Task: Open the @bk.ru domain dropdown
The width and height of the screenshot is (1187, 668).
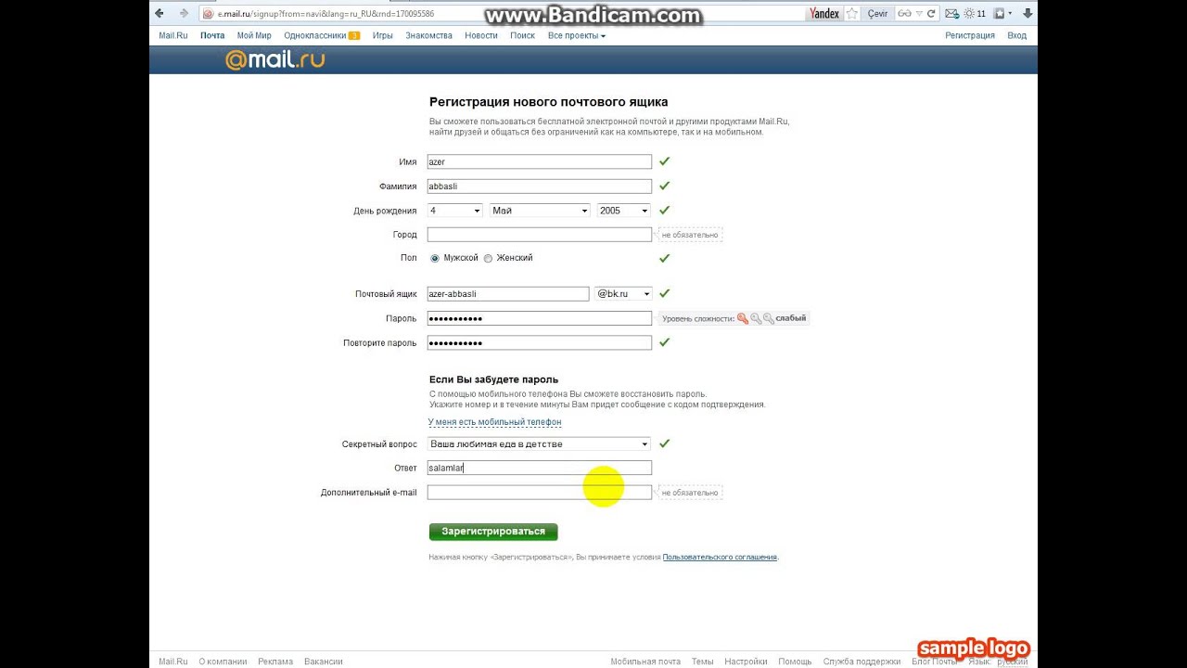Action: 623,294
